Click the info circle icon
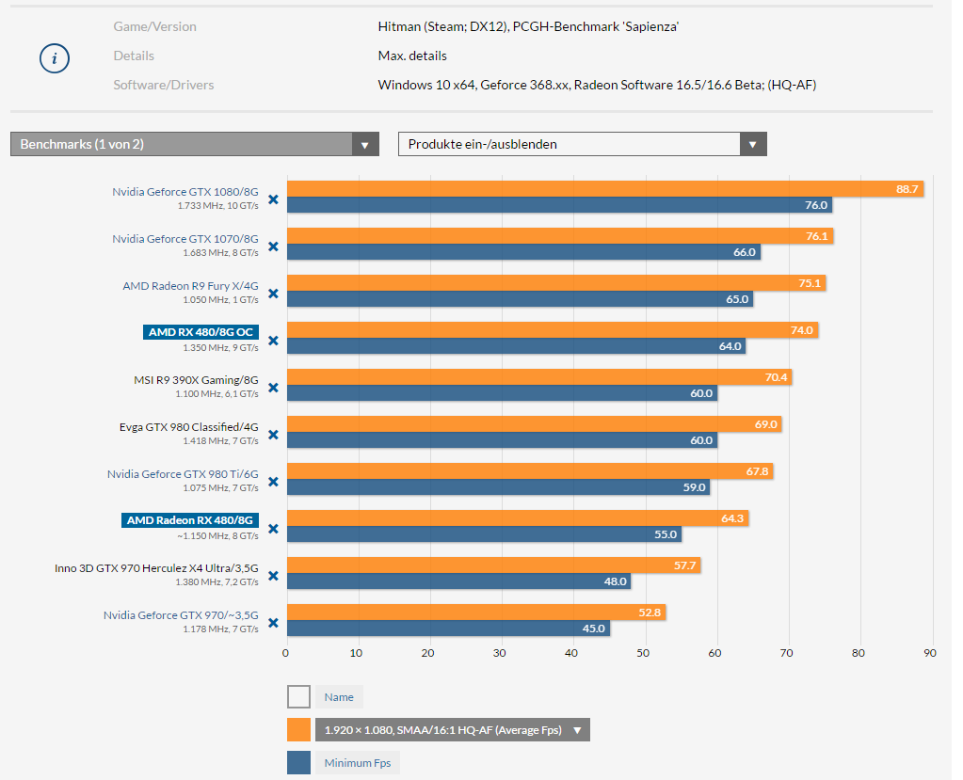 pos(55,58)
